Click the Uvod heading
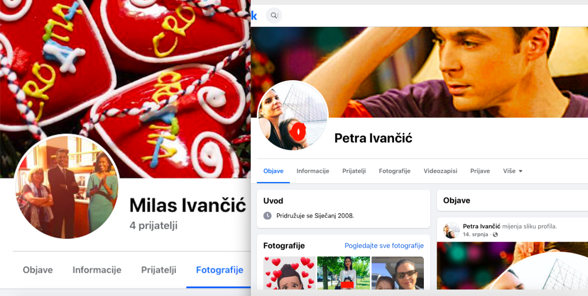The height and width of the screenshot is (296, 588). click(x=273, y=201)
